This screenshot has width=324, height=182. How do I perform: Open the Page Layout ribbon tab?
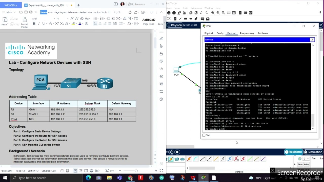point(60,12)
